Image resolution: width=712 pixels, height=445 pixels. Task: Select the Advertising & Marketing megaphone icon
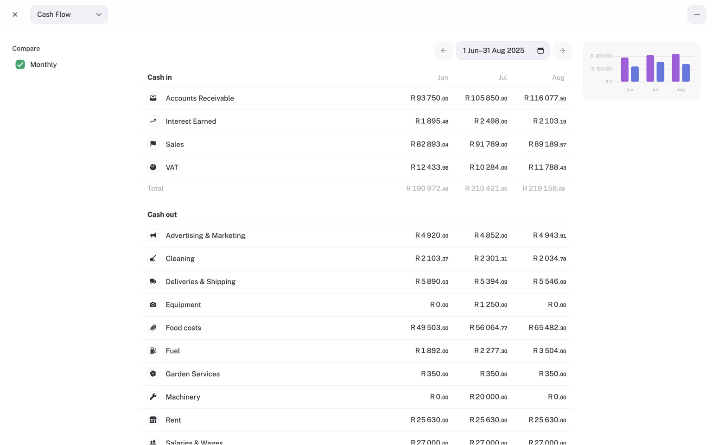click(x=153, y=235)
